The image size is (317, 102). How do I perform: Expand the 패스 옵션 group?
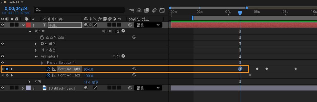point(36,44)
